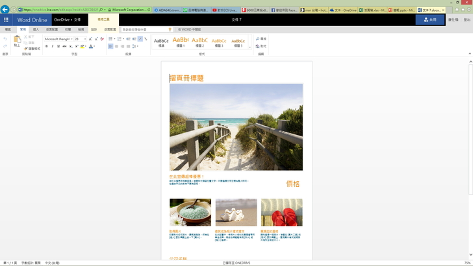473x266 pixels.
Task: Click the Find (尋找) magnifier icon
Action: click(257, 39)
